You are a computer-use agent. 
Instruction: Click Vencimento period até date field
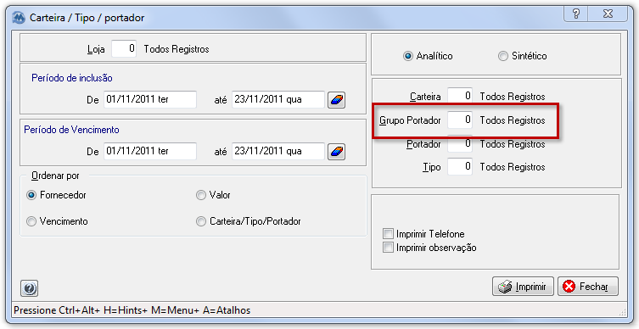278,151
